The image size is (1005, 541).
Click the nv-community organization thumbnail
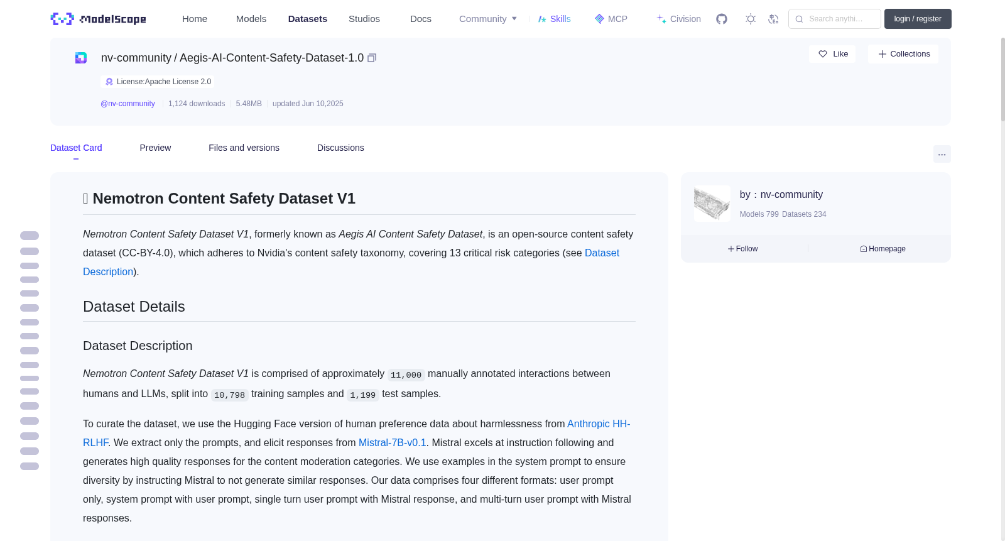[x=712, y=203]
